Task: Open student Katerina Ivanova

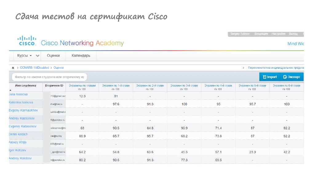Action: click(21, 102)
